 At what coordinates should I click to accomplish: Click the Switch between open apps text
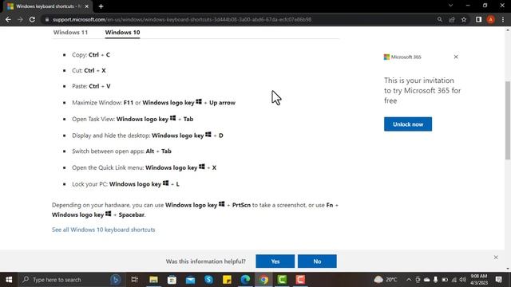[121, 151]
